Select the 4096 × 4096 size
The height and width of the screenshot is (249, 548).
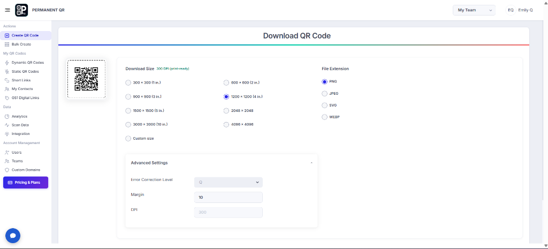pos(226,124)
